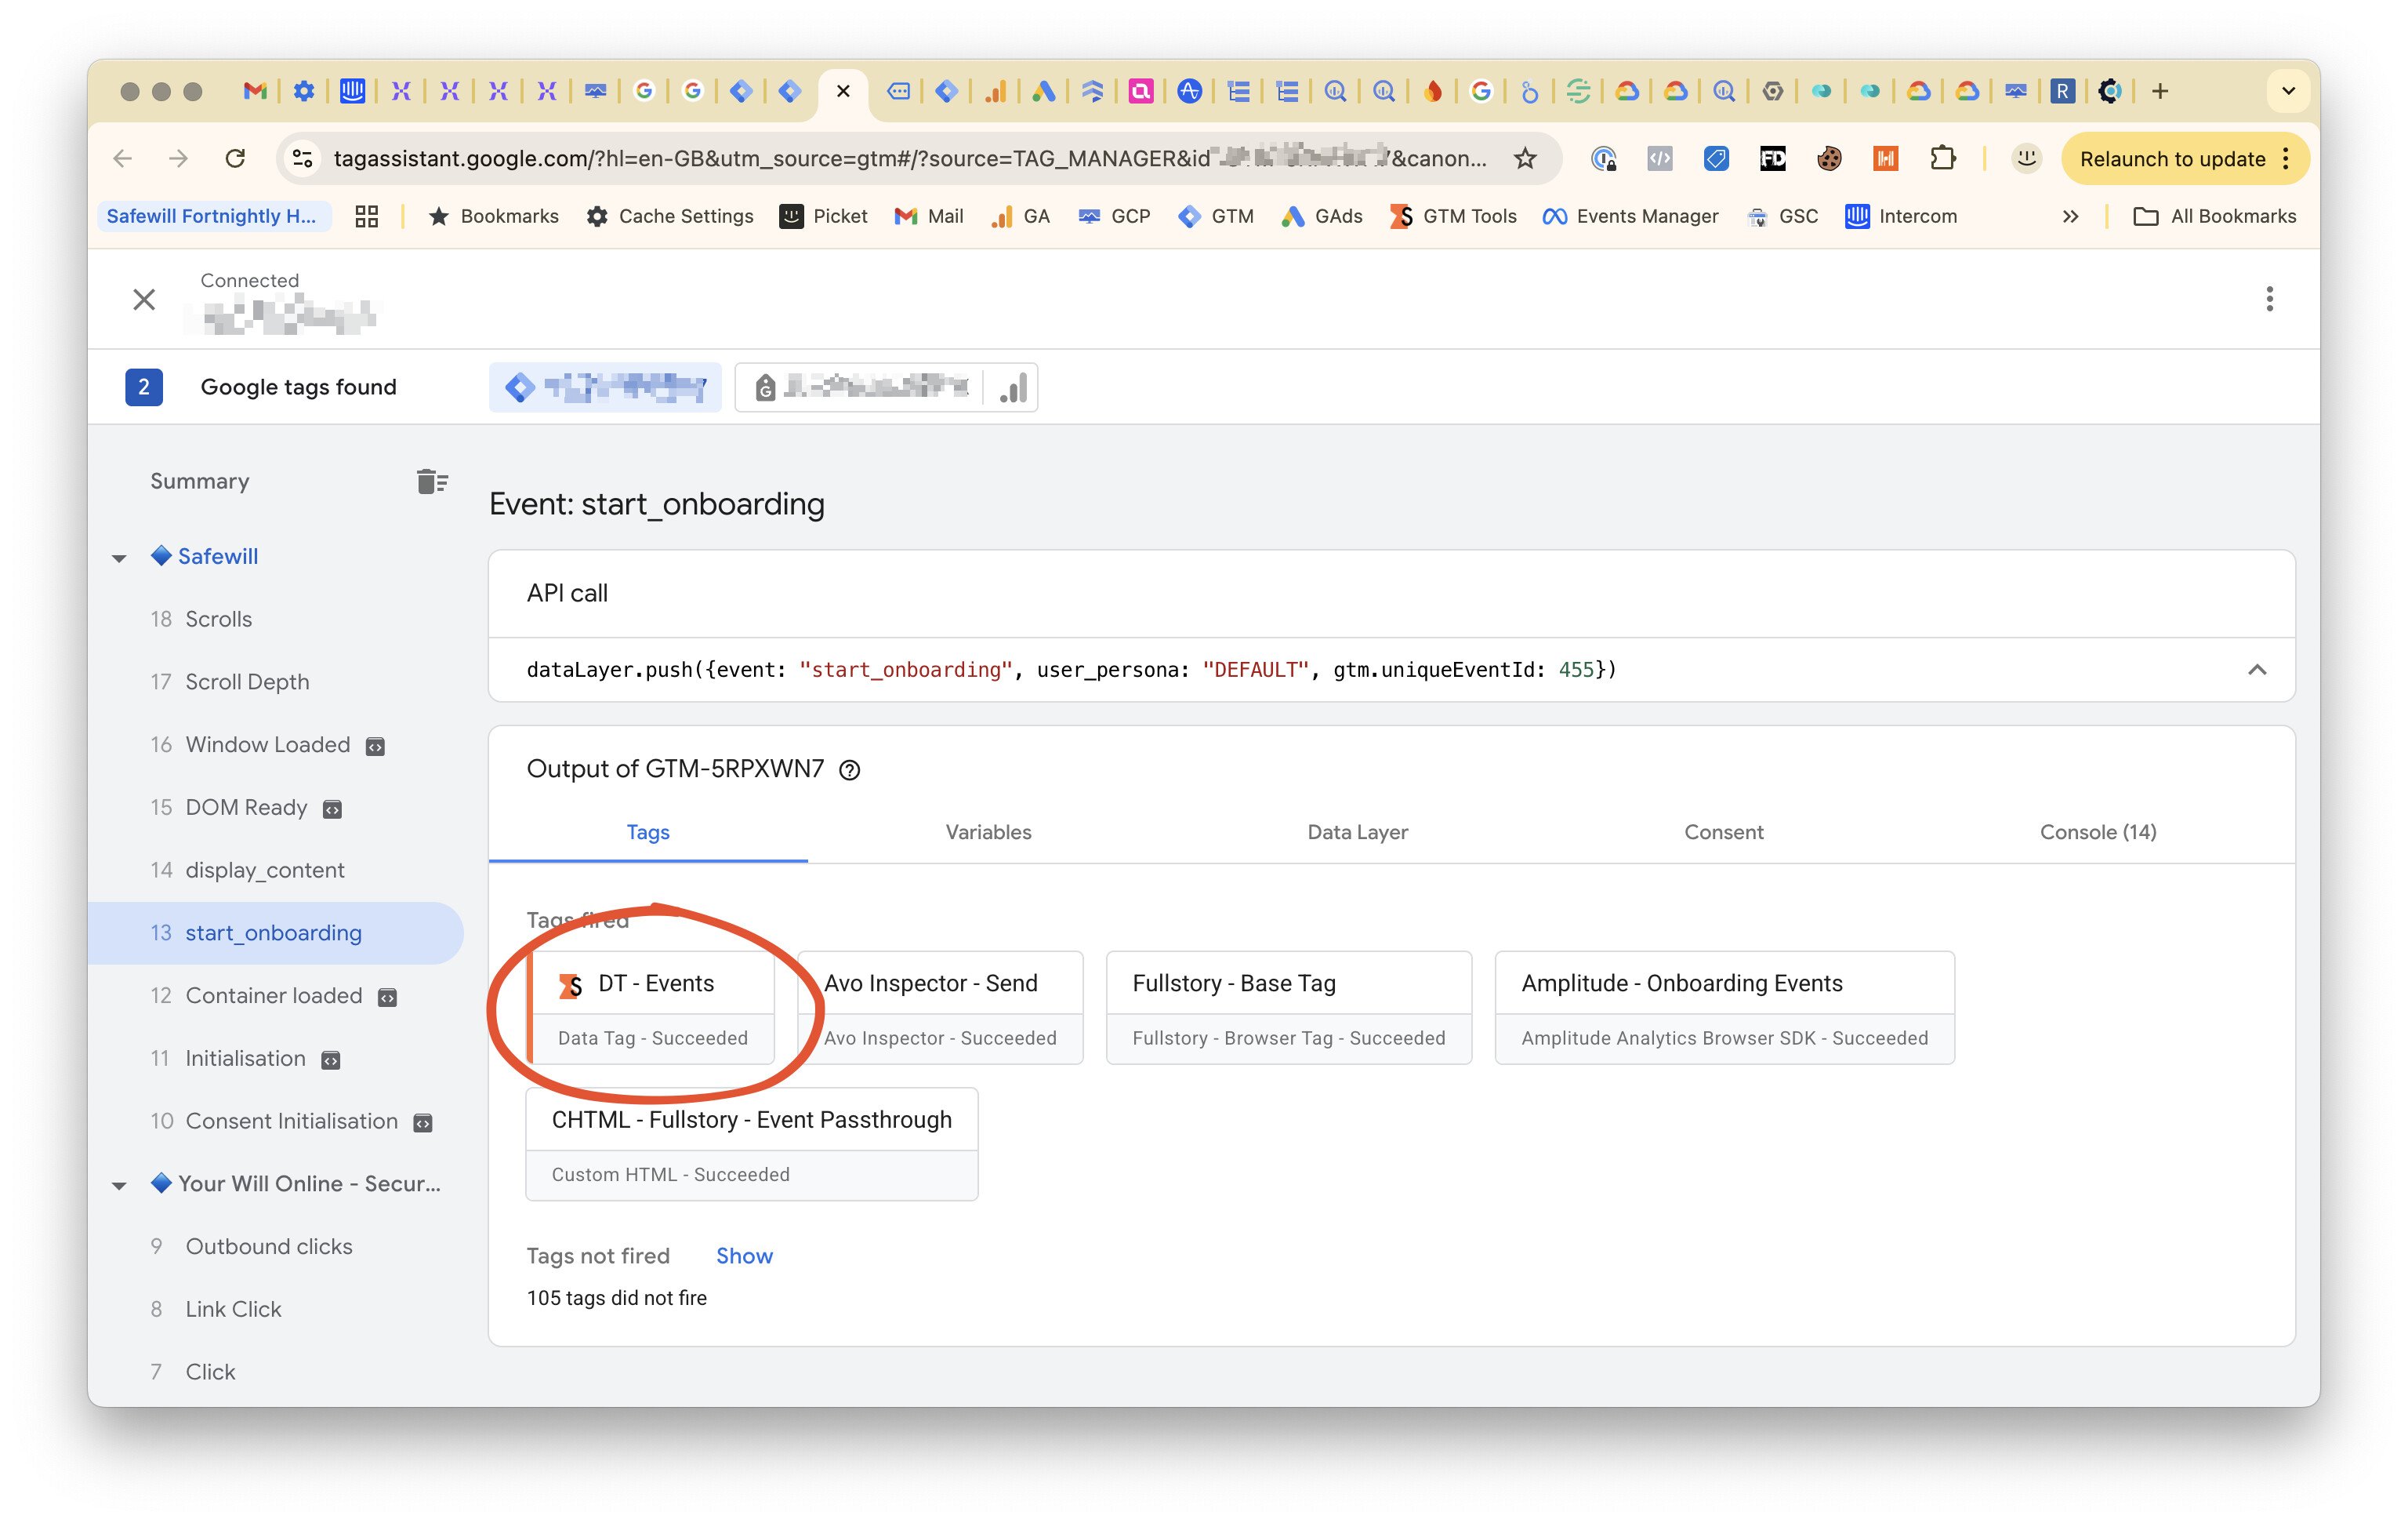Click the clear summary list icon
Screen dimensions: 2408x1523
(x=431, y=482)
